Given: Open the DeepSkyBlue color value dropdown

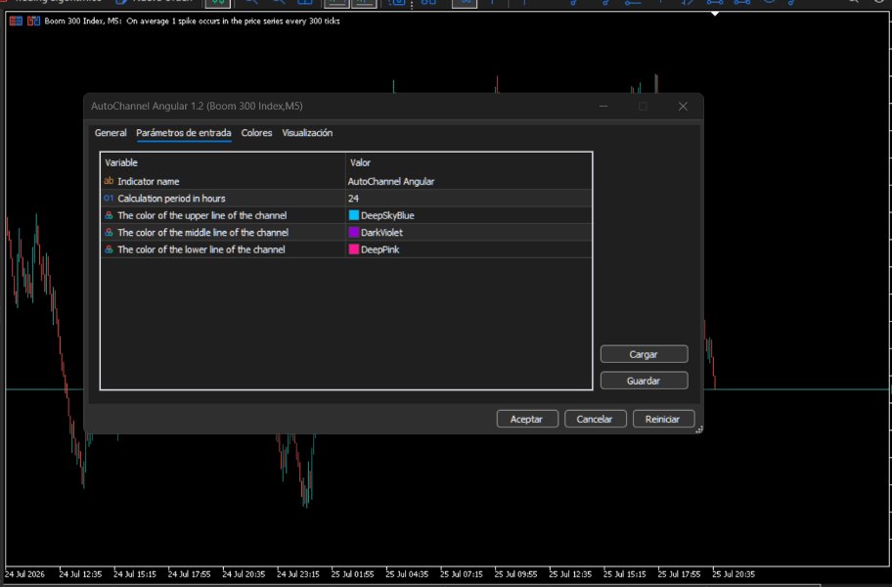Looking at the screenshot, I should (468, 215).
